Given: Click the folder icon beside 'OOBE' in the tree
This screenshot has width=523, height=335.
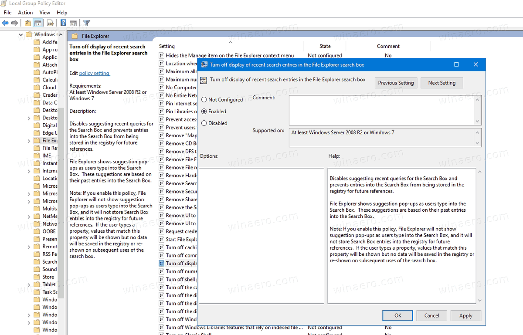Looking at the screenshot, I should pyautogui.click(x=37, y=231).
